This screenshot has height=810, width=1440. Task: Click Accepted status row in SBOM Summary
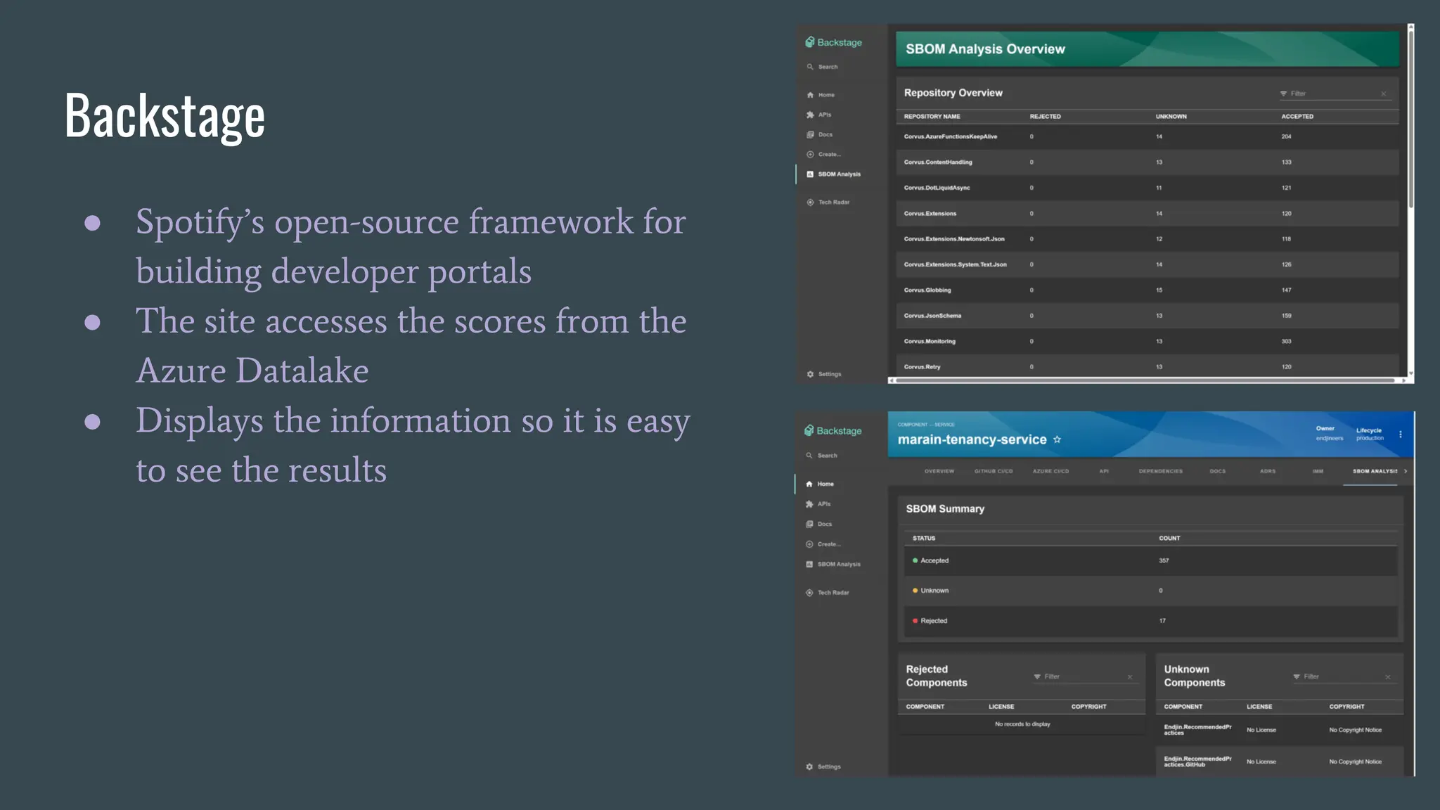(x=1151, y=561)
